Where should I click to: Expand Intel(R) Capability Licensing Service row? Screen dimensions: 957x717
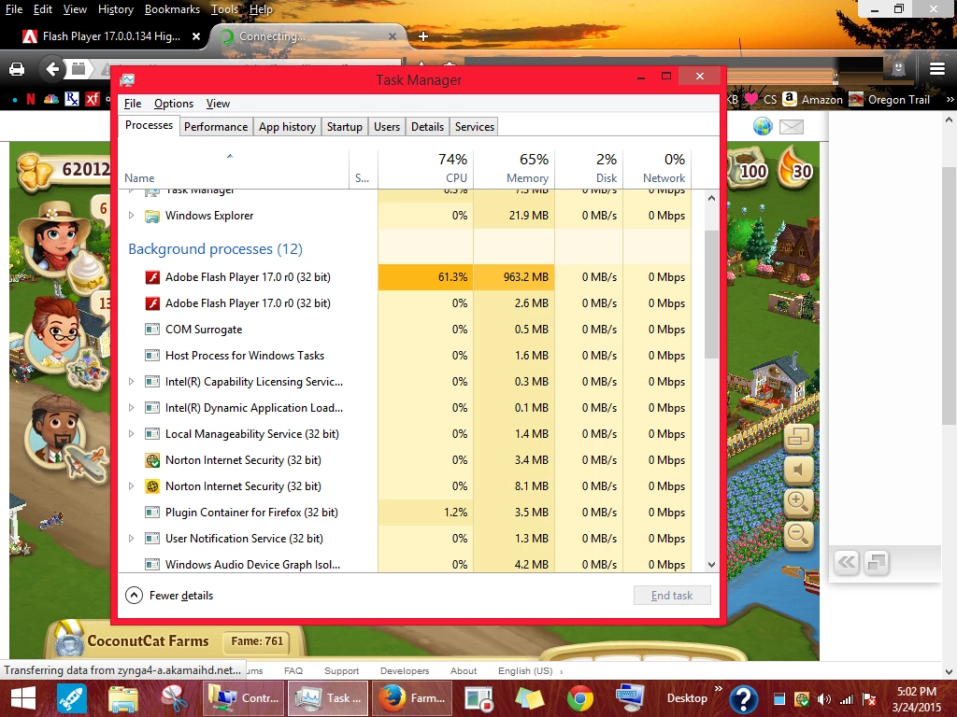coord(131,382)
